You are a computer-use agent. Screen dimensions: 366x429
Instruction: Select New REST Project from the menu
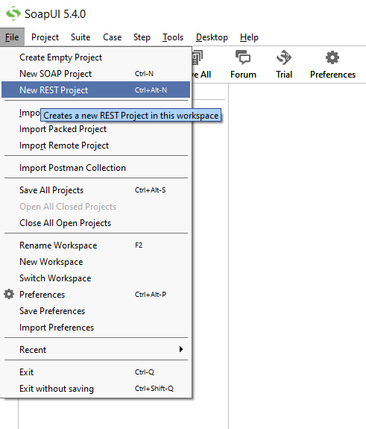point(95,90)
